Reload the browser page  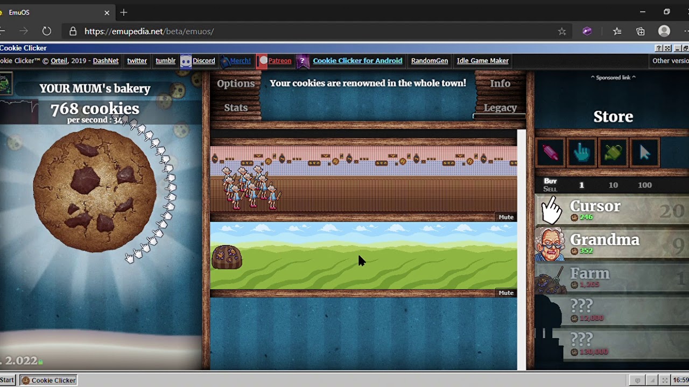pyautogui.click(x=47, y=31)
